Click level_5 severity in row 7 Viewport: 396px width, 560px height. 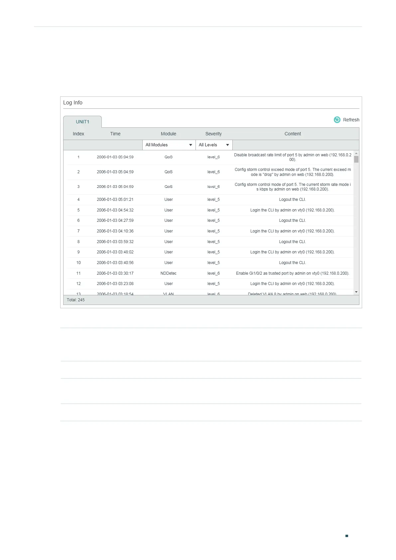(x=213, y=231)
